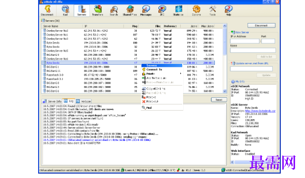Sort servers by the Max Users column
The width and height of the screenshot is (305, 178).
pyautogui.click(x=207, y=26)
